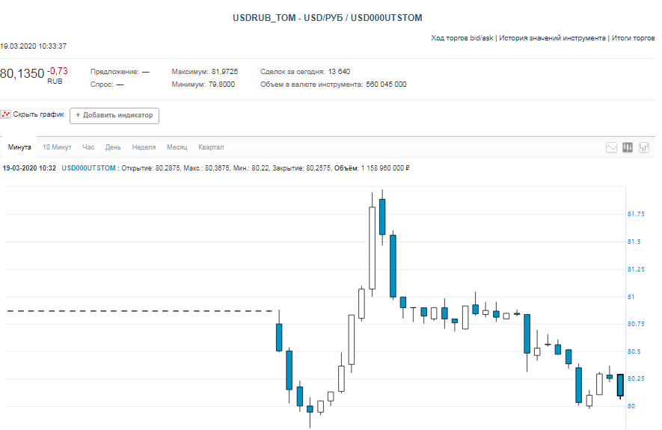662x430 pixels.
Task: Click the Минимум value 79,8000
Action: click(221, 85)
